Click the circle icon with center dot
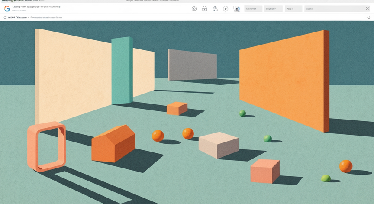This screenshot has height=204, width=374. pos(226,9)
